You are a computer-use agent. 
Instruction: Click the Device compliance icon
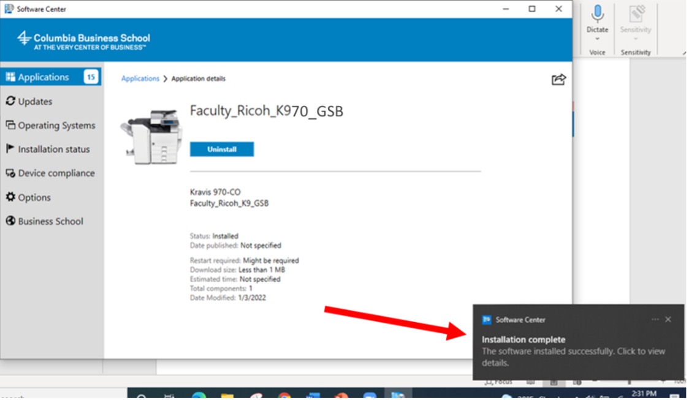coord(10,173)
